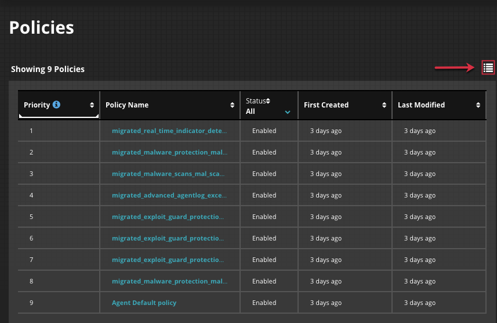Click the First Created column header
Image resolution: width=497 pixels, height=323 pixels.
click(345, 105)
